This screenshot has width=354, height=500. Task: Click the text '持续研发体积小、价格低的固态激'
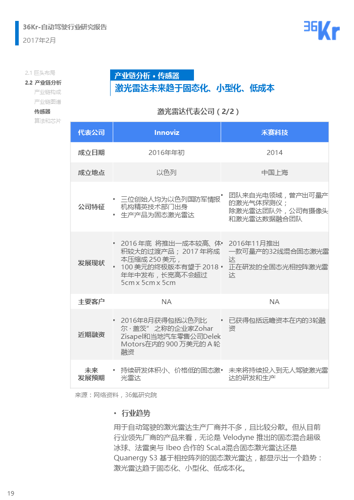(170, 370)
